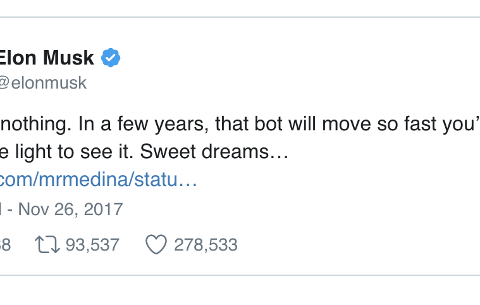Open Elon Musk's profile name

coord(46,58)
